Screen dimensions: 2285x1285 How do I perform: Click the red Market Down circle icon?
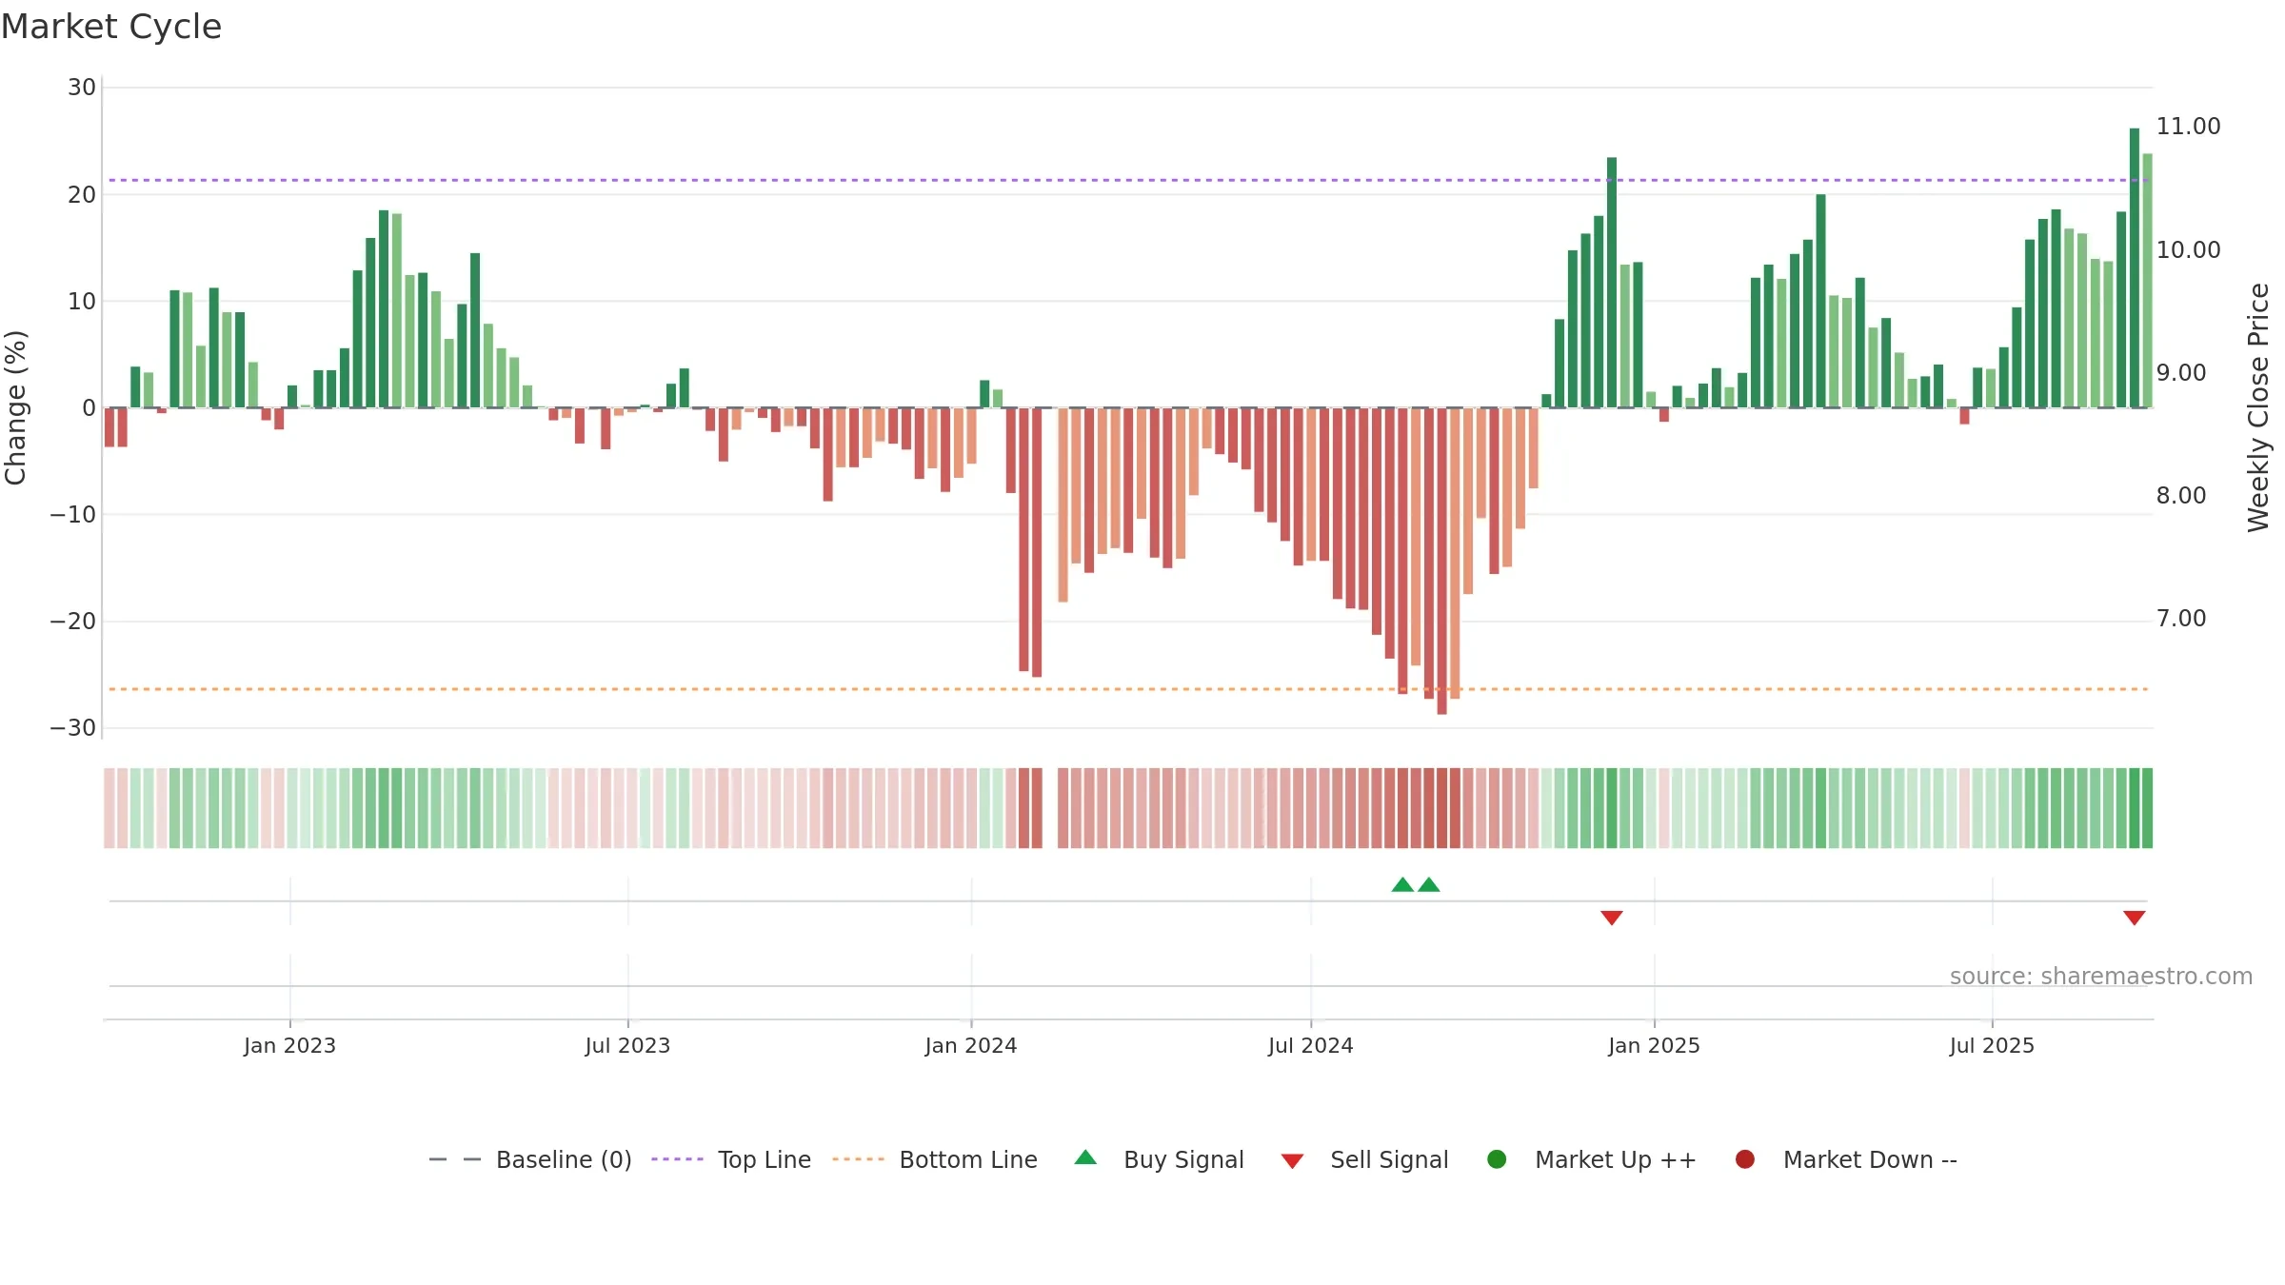coord(1745,1159)
